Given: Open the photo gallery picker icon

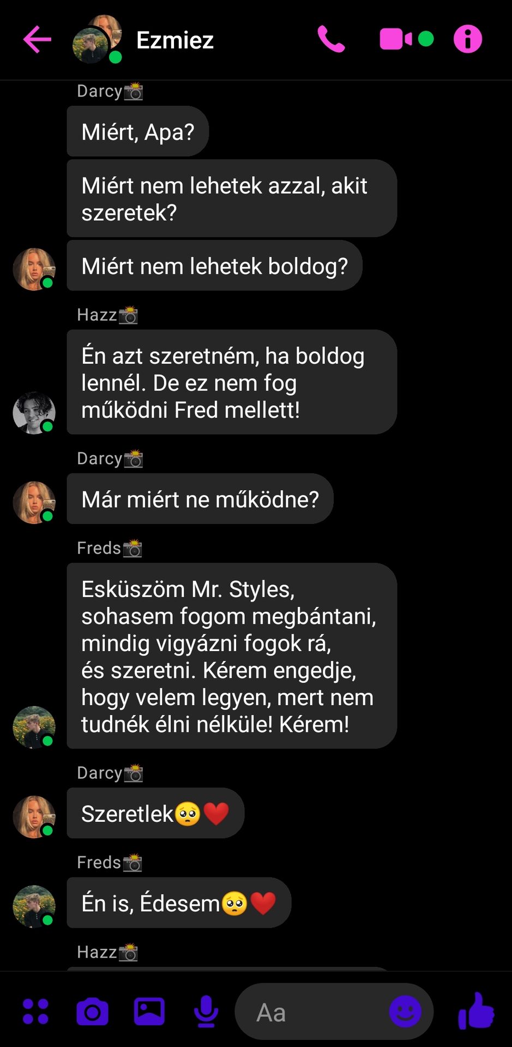Looking at the screenshot, I should [149, 1012].
